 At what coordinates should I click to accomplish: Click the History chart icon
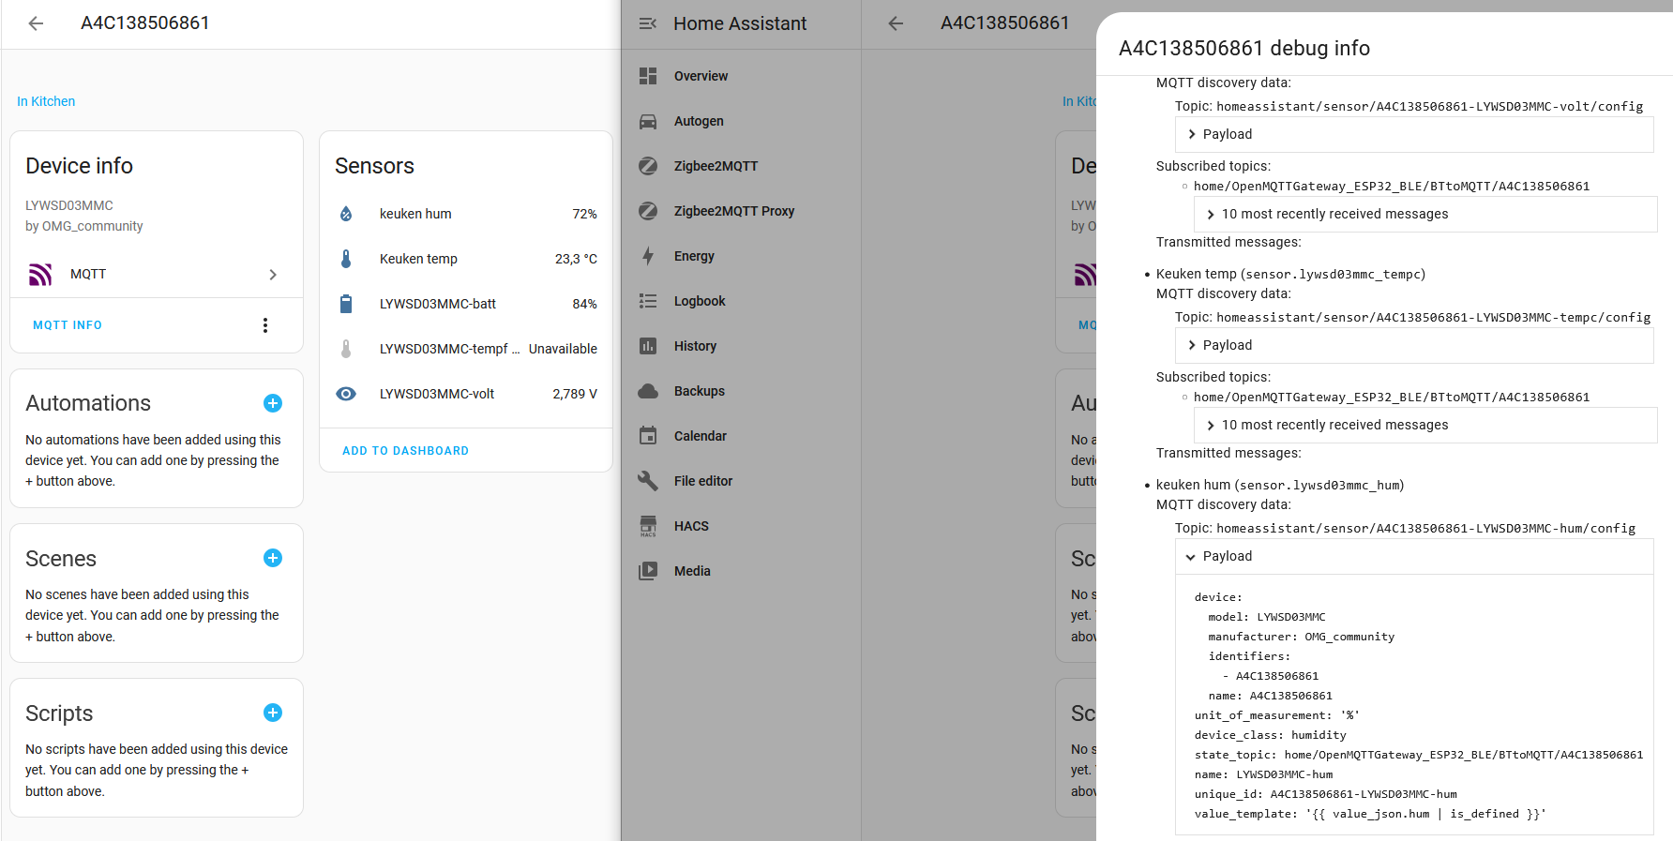[x=648, y=346]
